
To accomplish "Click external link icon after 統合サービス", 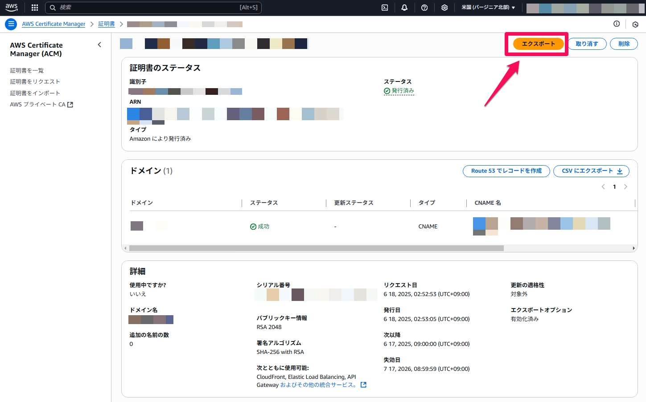I will (x=363, y=385).
